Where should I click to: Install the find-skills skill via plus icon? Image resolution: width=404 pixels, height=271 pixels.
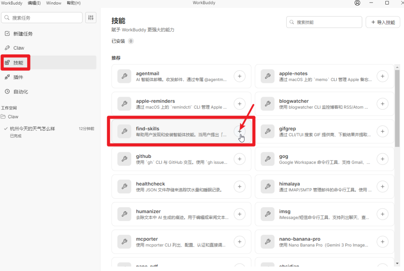pos(239,131)
